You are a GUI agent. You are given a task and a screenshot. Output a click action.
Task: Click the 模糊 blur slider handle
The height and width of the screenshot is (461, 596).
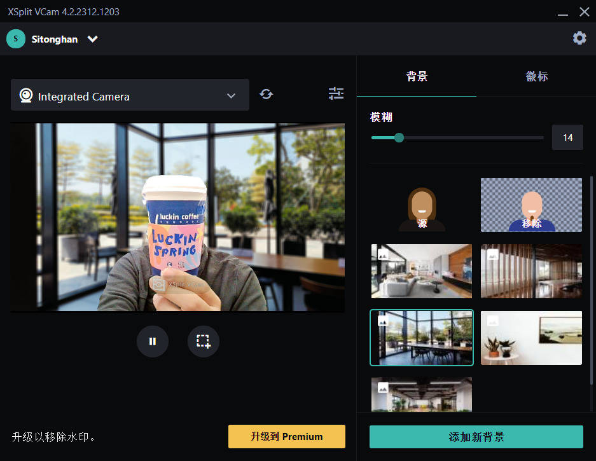[x=399, y=137]
